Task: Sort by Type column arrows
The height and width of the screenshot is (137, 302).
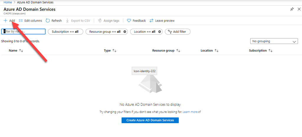Action: 114,51
